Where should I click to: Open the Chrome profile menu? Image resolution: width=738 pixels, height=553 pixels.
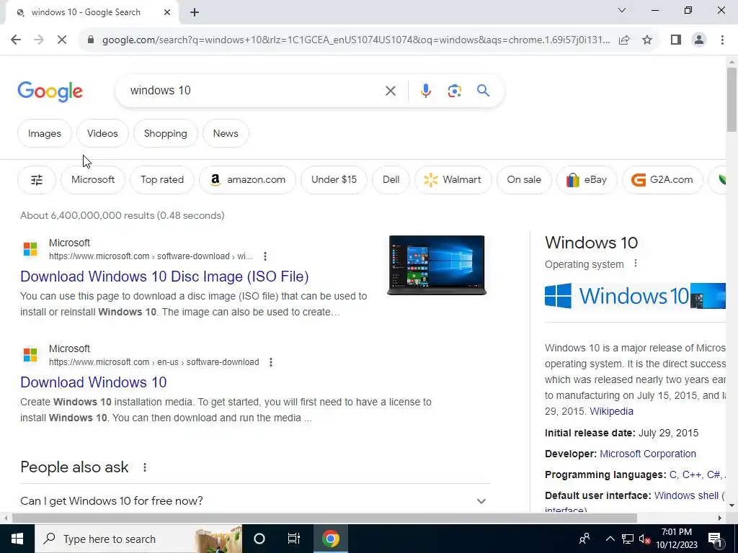699,40
